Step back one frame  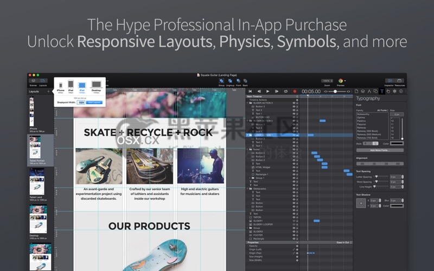coord(259,91)
